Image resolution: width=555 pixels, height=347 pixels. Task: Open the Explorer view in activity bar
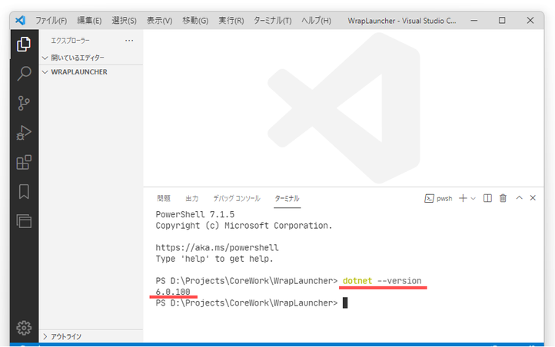click(24, 45)
